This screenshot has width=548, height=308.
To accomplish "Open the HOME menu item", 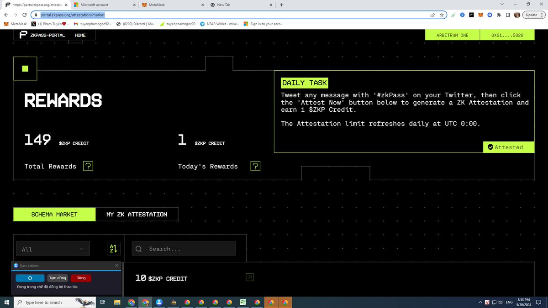I will click(x=80, y=35).
